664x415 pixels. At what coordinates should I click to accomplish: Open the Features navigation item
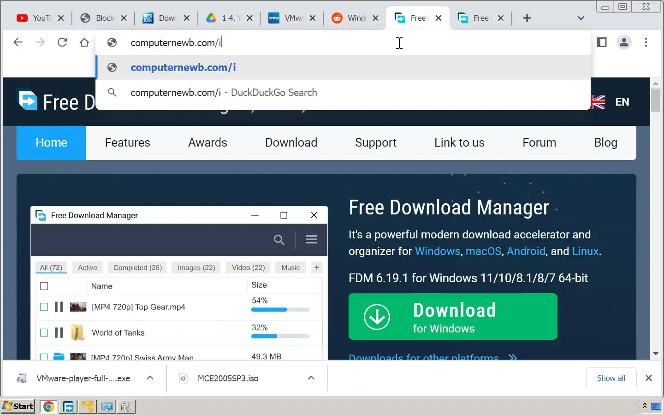click(x=127, y=142)
